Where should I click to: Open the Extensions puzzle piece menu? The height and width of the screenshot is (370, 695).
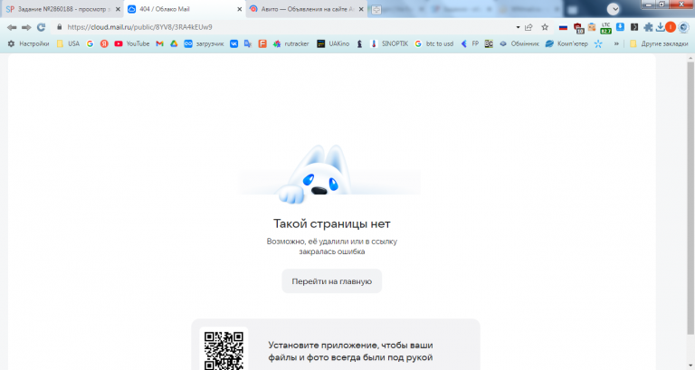(x=648, y=27)
